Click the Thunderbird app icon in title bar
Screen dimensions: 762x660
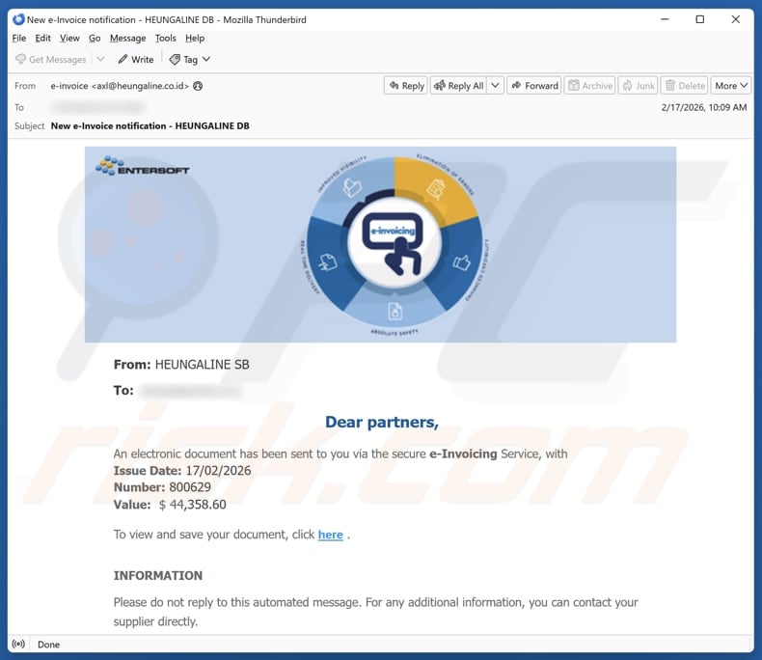pos(18,19)
